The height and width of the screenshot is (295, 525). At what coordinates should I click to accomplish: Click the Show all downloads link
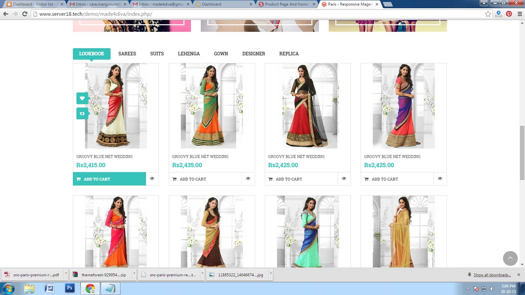point(492,275)
